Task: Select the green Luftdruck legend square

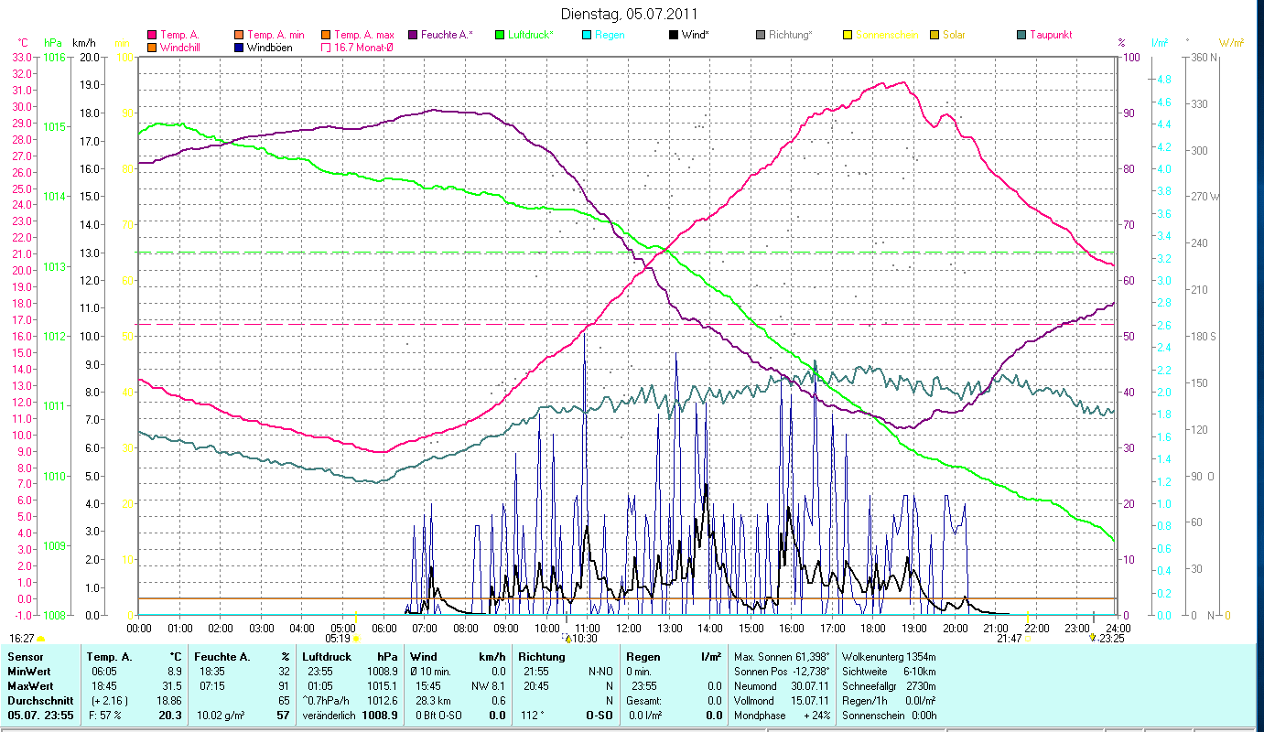Action: (x=500, y=36)
